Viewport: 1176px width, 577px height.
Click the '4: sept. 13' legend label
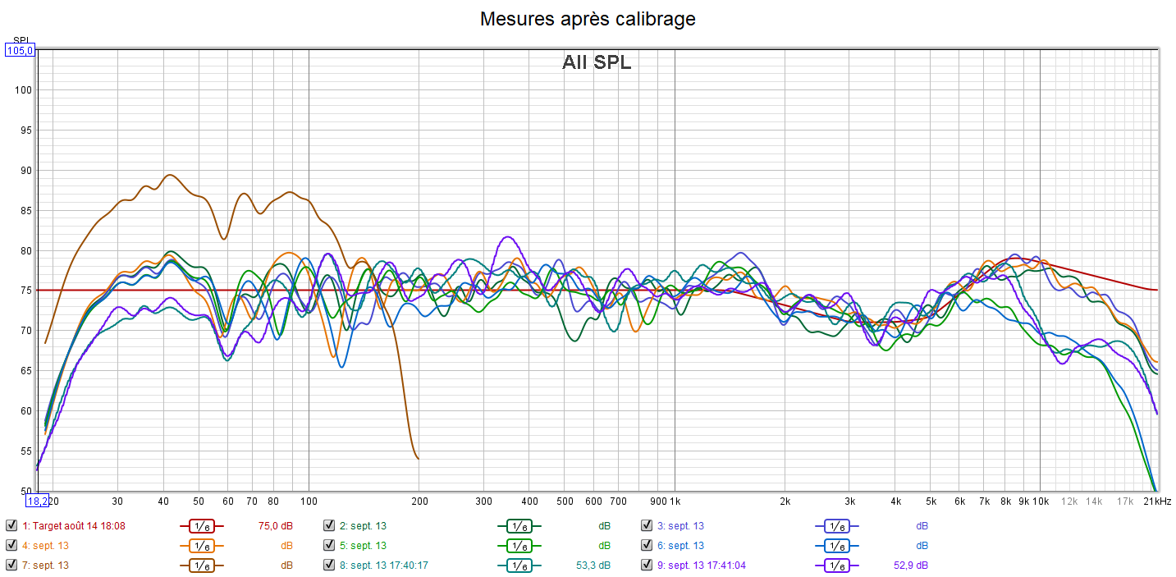tap(45, 546)
